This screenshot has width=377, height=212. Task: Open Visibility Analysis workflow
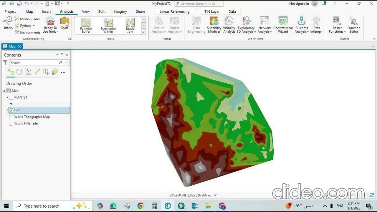(x=229, y=25)
